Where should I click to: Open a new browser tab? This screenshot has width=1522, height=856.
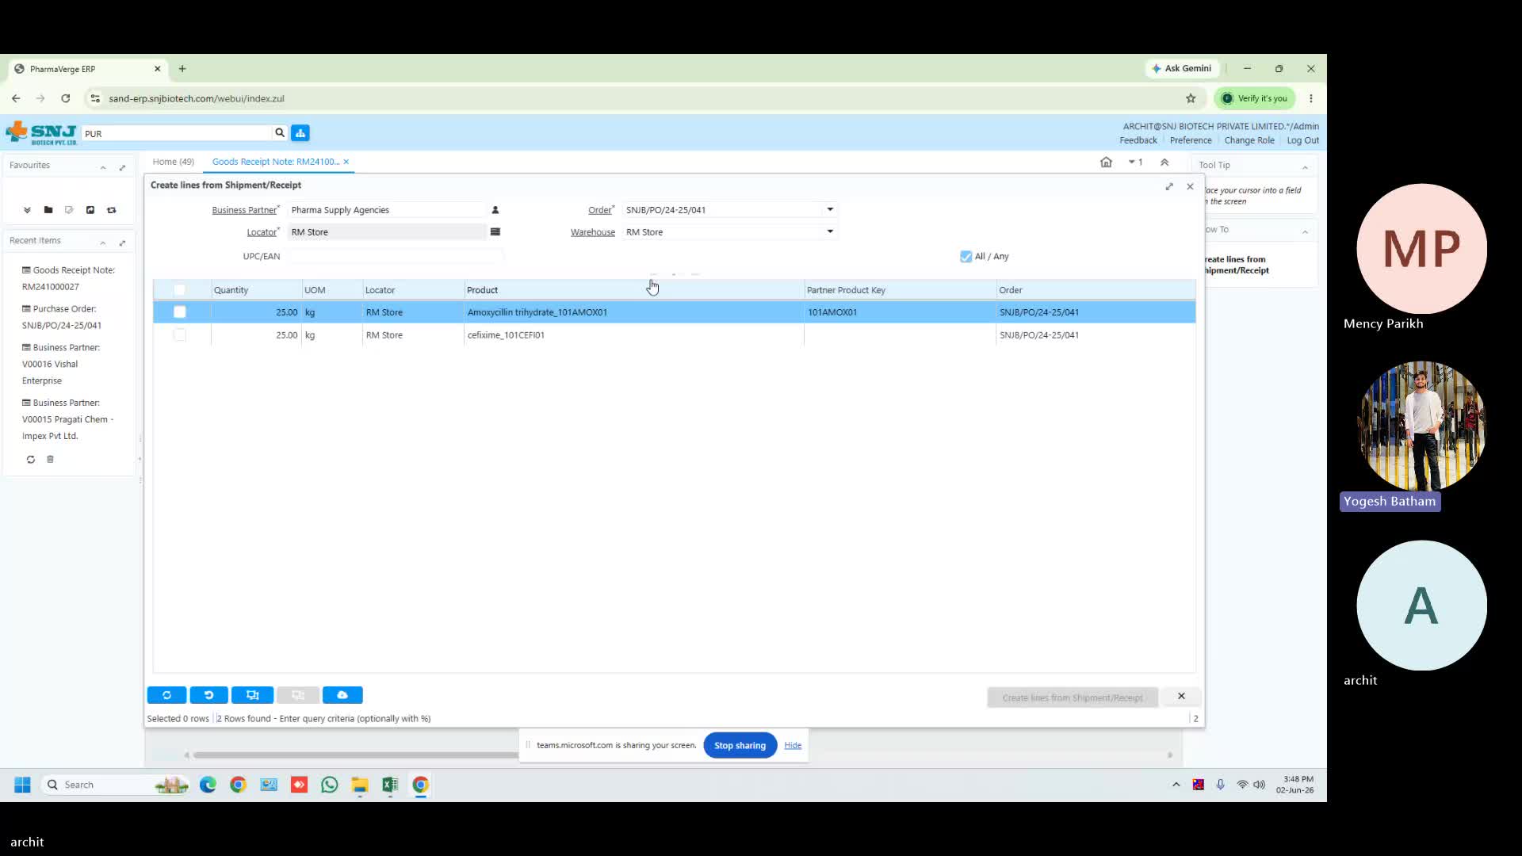182,69
